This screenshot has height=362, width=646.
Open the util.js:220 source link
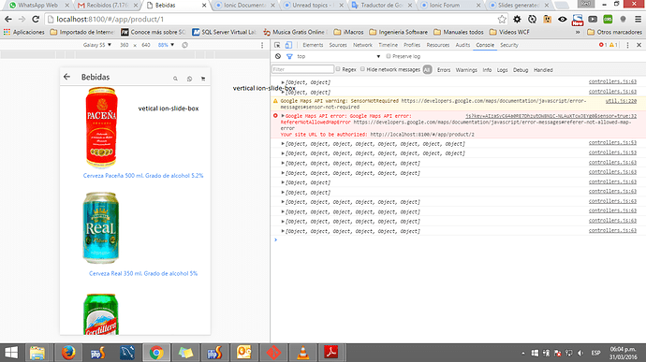[621, 101]
